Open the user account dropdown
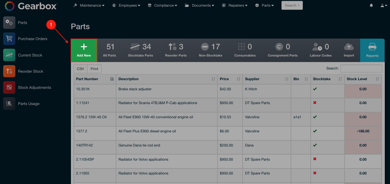Screen dimensions: 390x184 tap(384, 5)
